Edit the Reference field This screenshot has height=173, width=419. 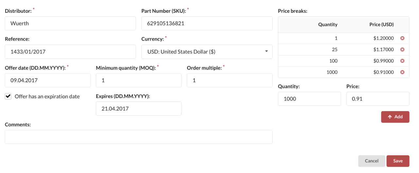tap(70, 52)
